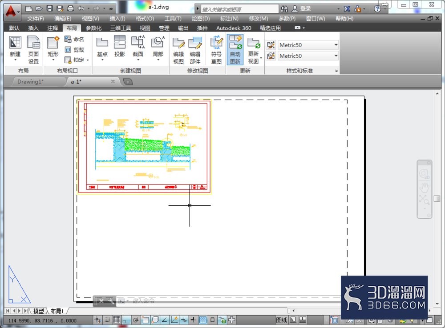Click the search keyword input field

(x=239, y=9)
